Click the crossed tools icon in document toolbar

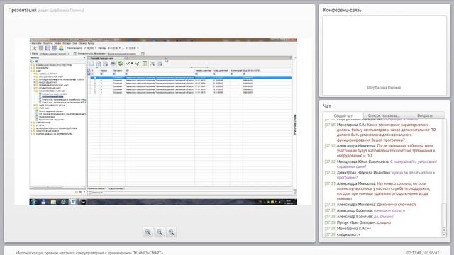(x=153, y=64)
